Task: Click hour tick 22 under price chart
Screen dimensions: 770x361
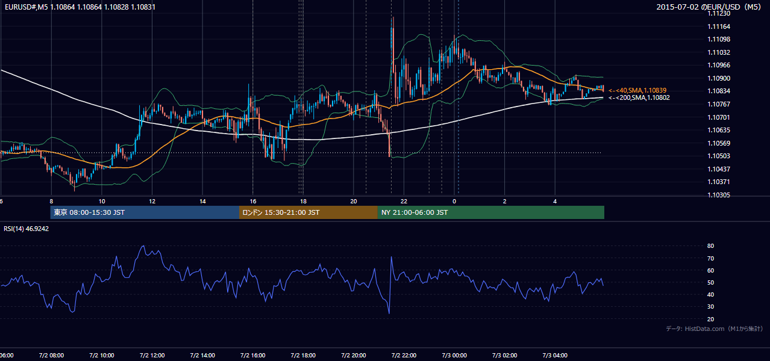Action: point(404,202)
